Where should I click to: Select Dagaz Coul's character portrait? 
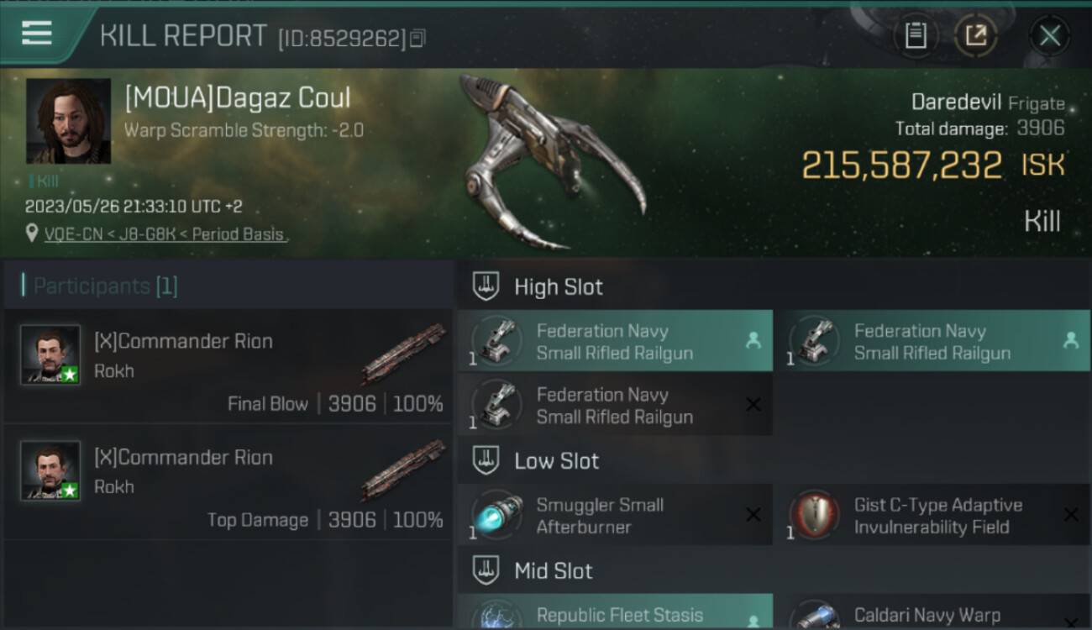(x=68, y=121)
